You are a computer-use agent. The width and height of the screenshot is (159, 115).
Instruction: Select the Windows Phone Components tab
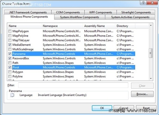(x=29, y=17)
